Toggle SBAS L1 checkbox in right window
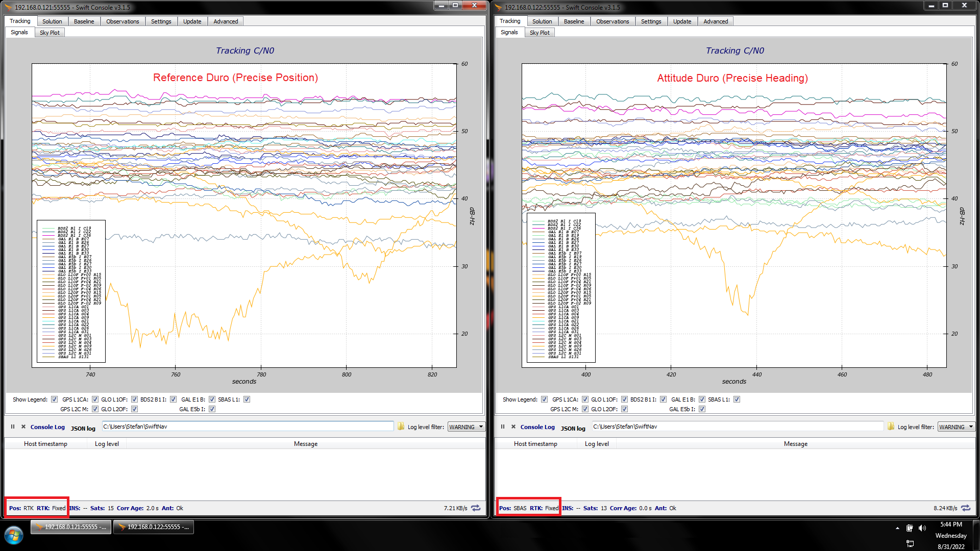The height and width of the screenshot is (551, 980). click(x=737, y=399)
